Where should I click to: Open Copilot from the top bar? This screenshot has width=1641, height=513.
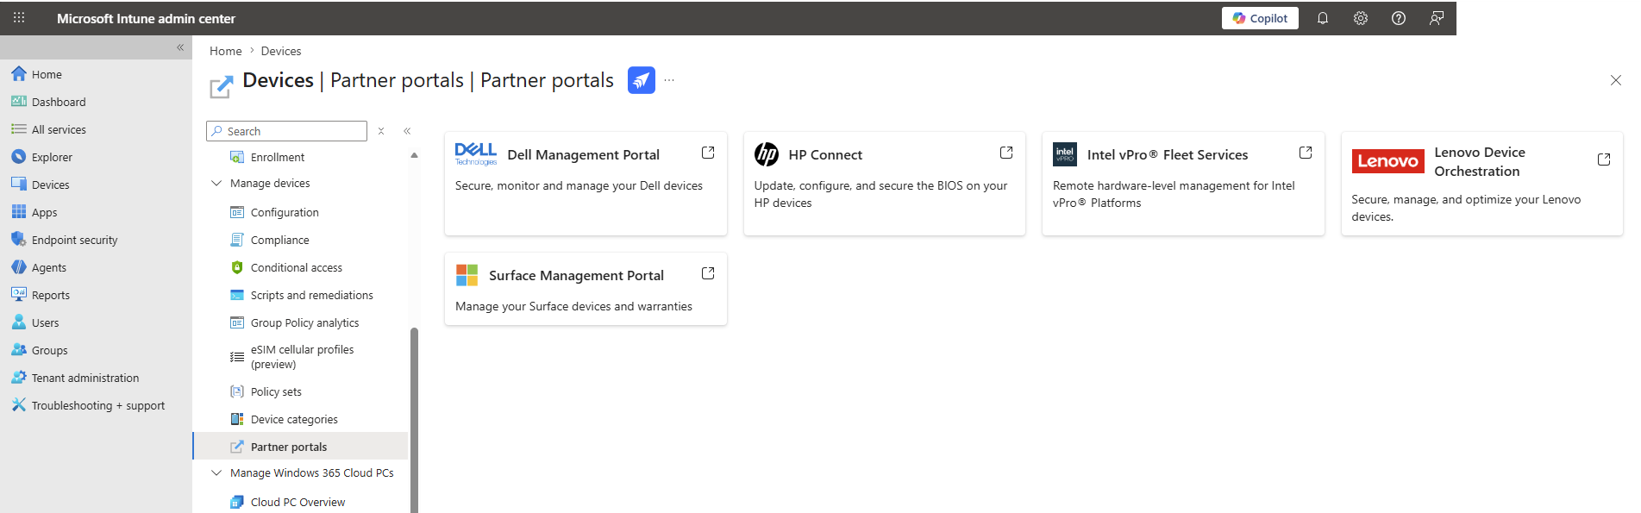pyautogui.click(x=1260, y=18)
